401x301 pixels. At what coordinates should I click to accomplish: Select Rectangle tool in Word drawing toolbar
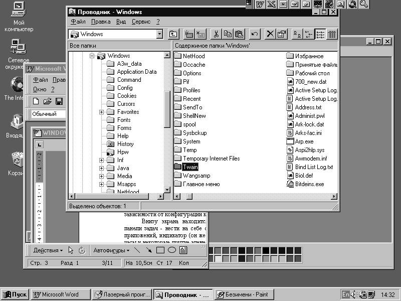point(160,250)
